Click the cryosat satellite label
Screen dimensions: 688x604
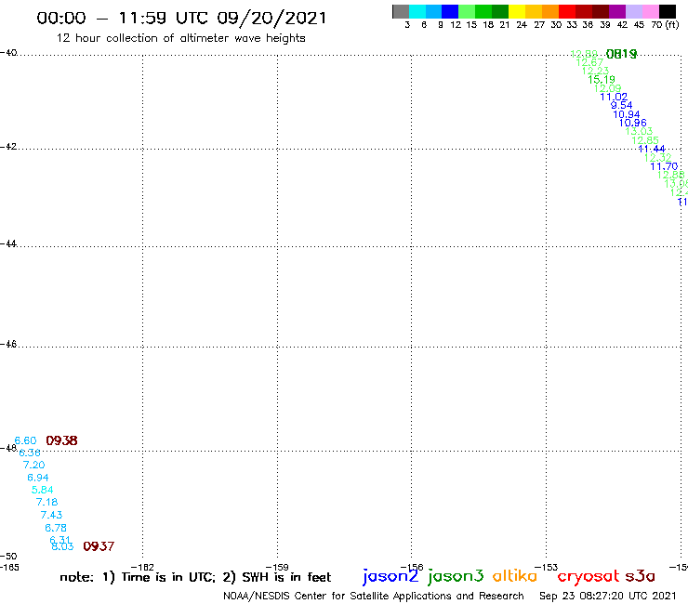click(588, 577)
